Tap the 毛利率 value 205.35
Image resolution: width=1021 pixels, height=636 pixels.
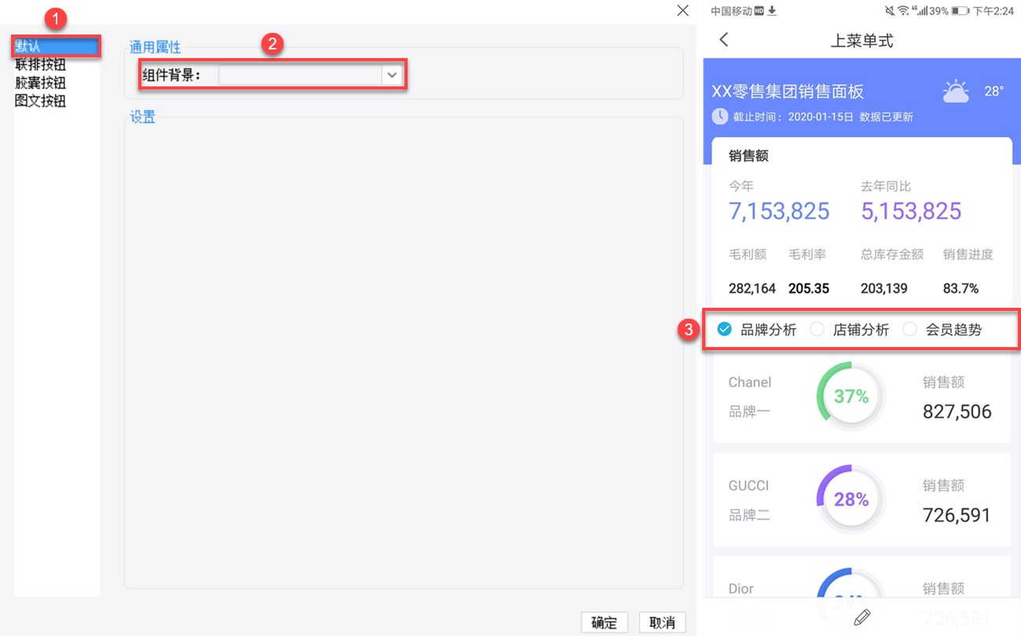809,288
